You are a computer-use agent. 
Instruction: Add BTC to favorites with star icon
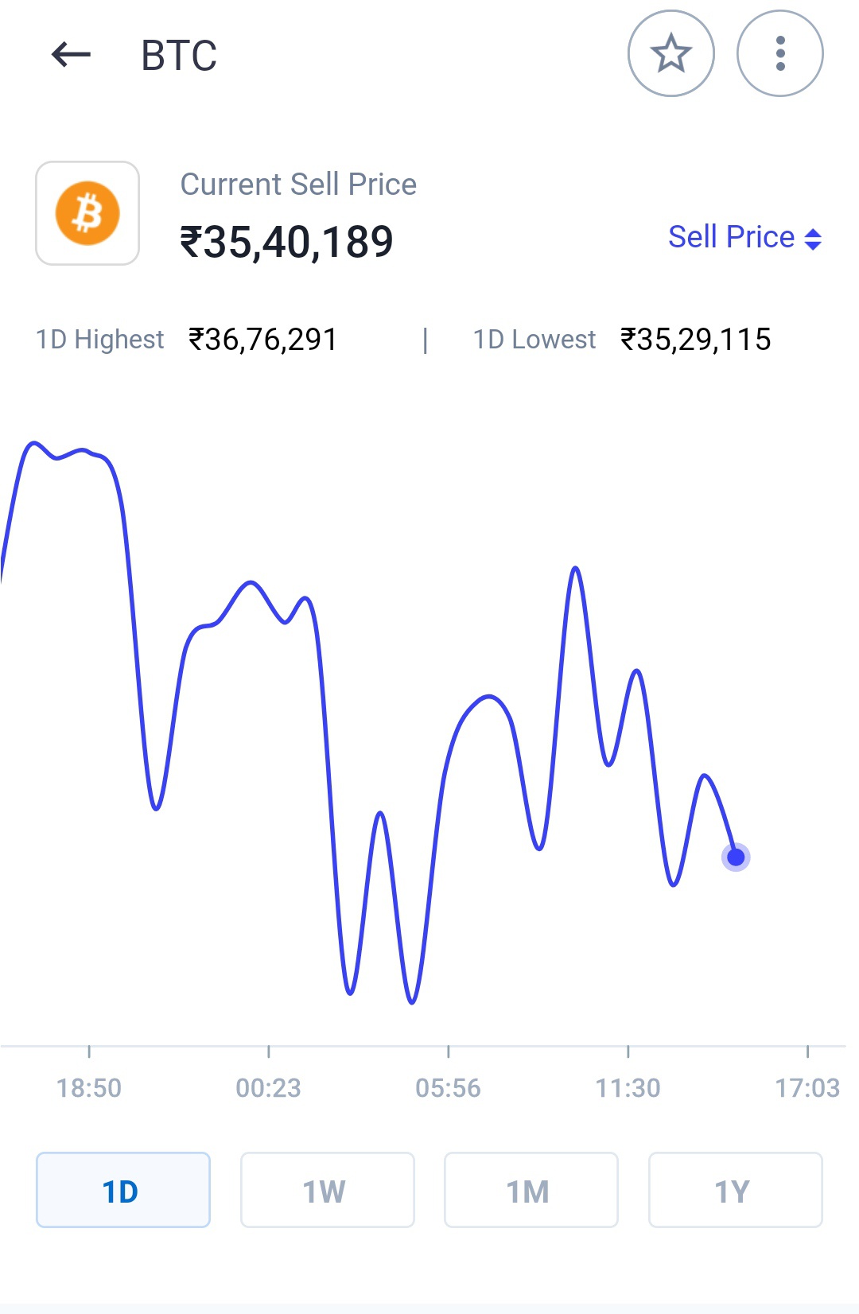tap(670, 53)
